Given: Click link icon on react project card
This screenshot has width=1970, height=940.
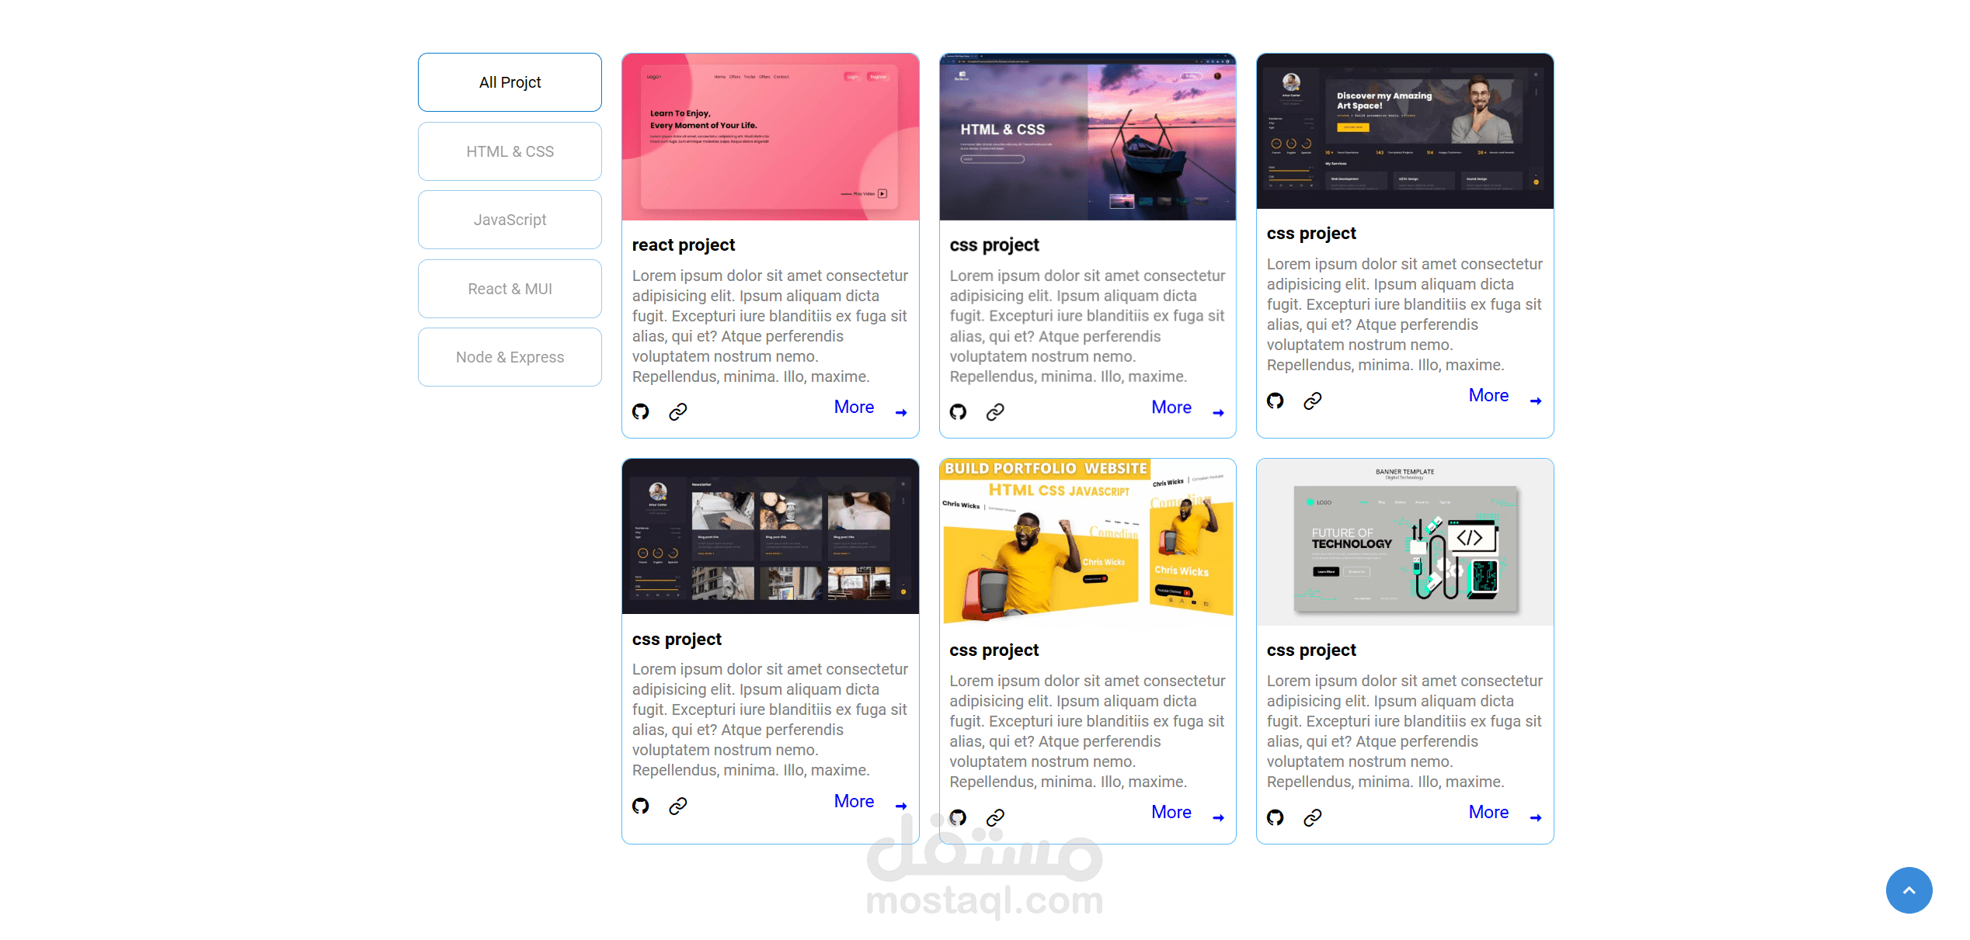Looking at the screenshot, I should [677, 411].
